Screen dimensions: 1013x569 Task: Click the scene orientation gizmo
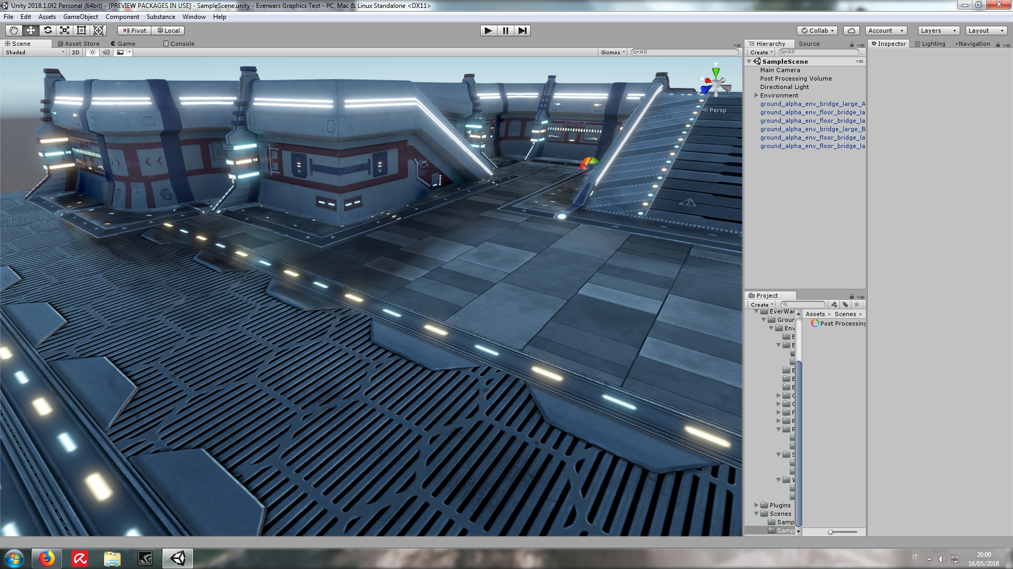point(715,83)
